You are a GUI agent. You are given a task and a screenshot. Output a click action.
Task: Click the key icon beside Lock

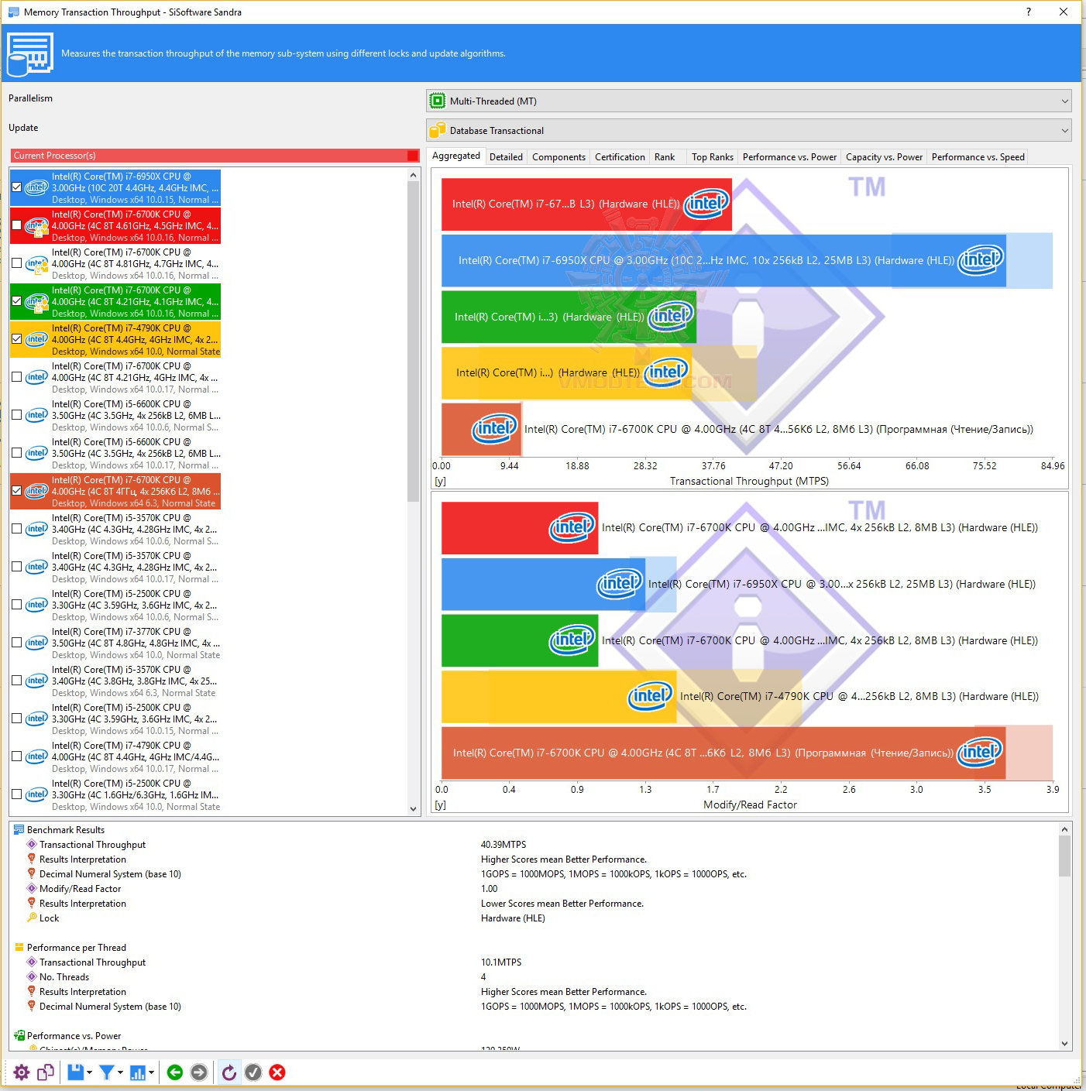click(x=32, y=918)
